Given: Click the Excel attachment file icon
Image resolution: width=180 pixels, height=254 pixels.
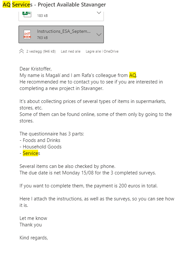Looking at the screenshot, I should click(x=27, y=14).
